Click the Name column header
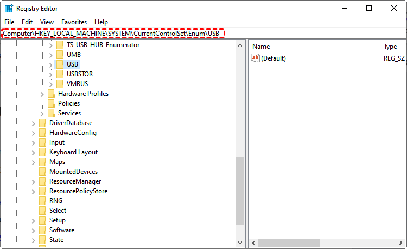 click(261, 47)
